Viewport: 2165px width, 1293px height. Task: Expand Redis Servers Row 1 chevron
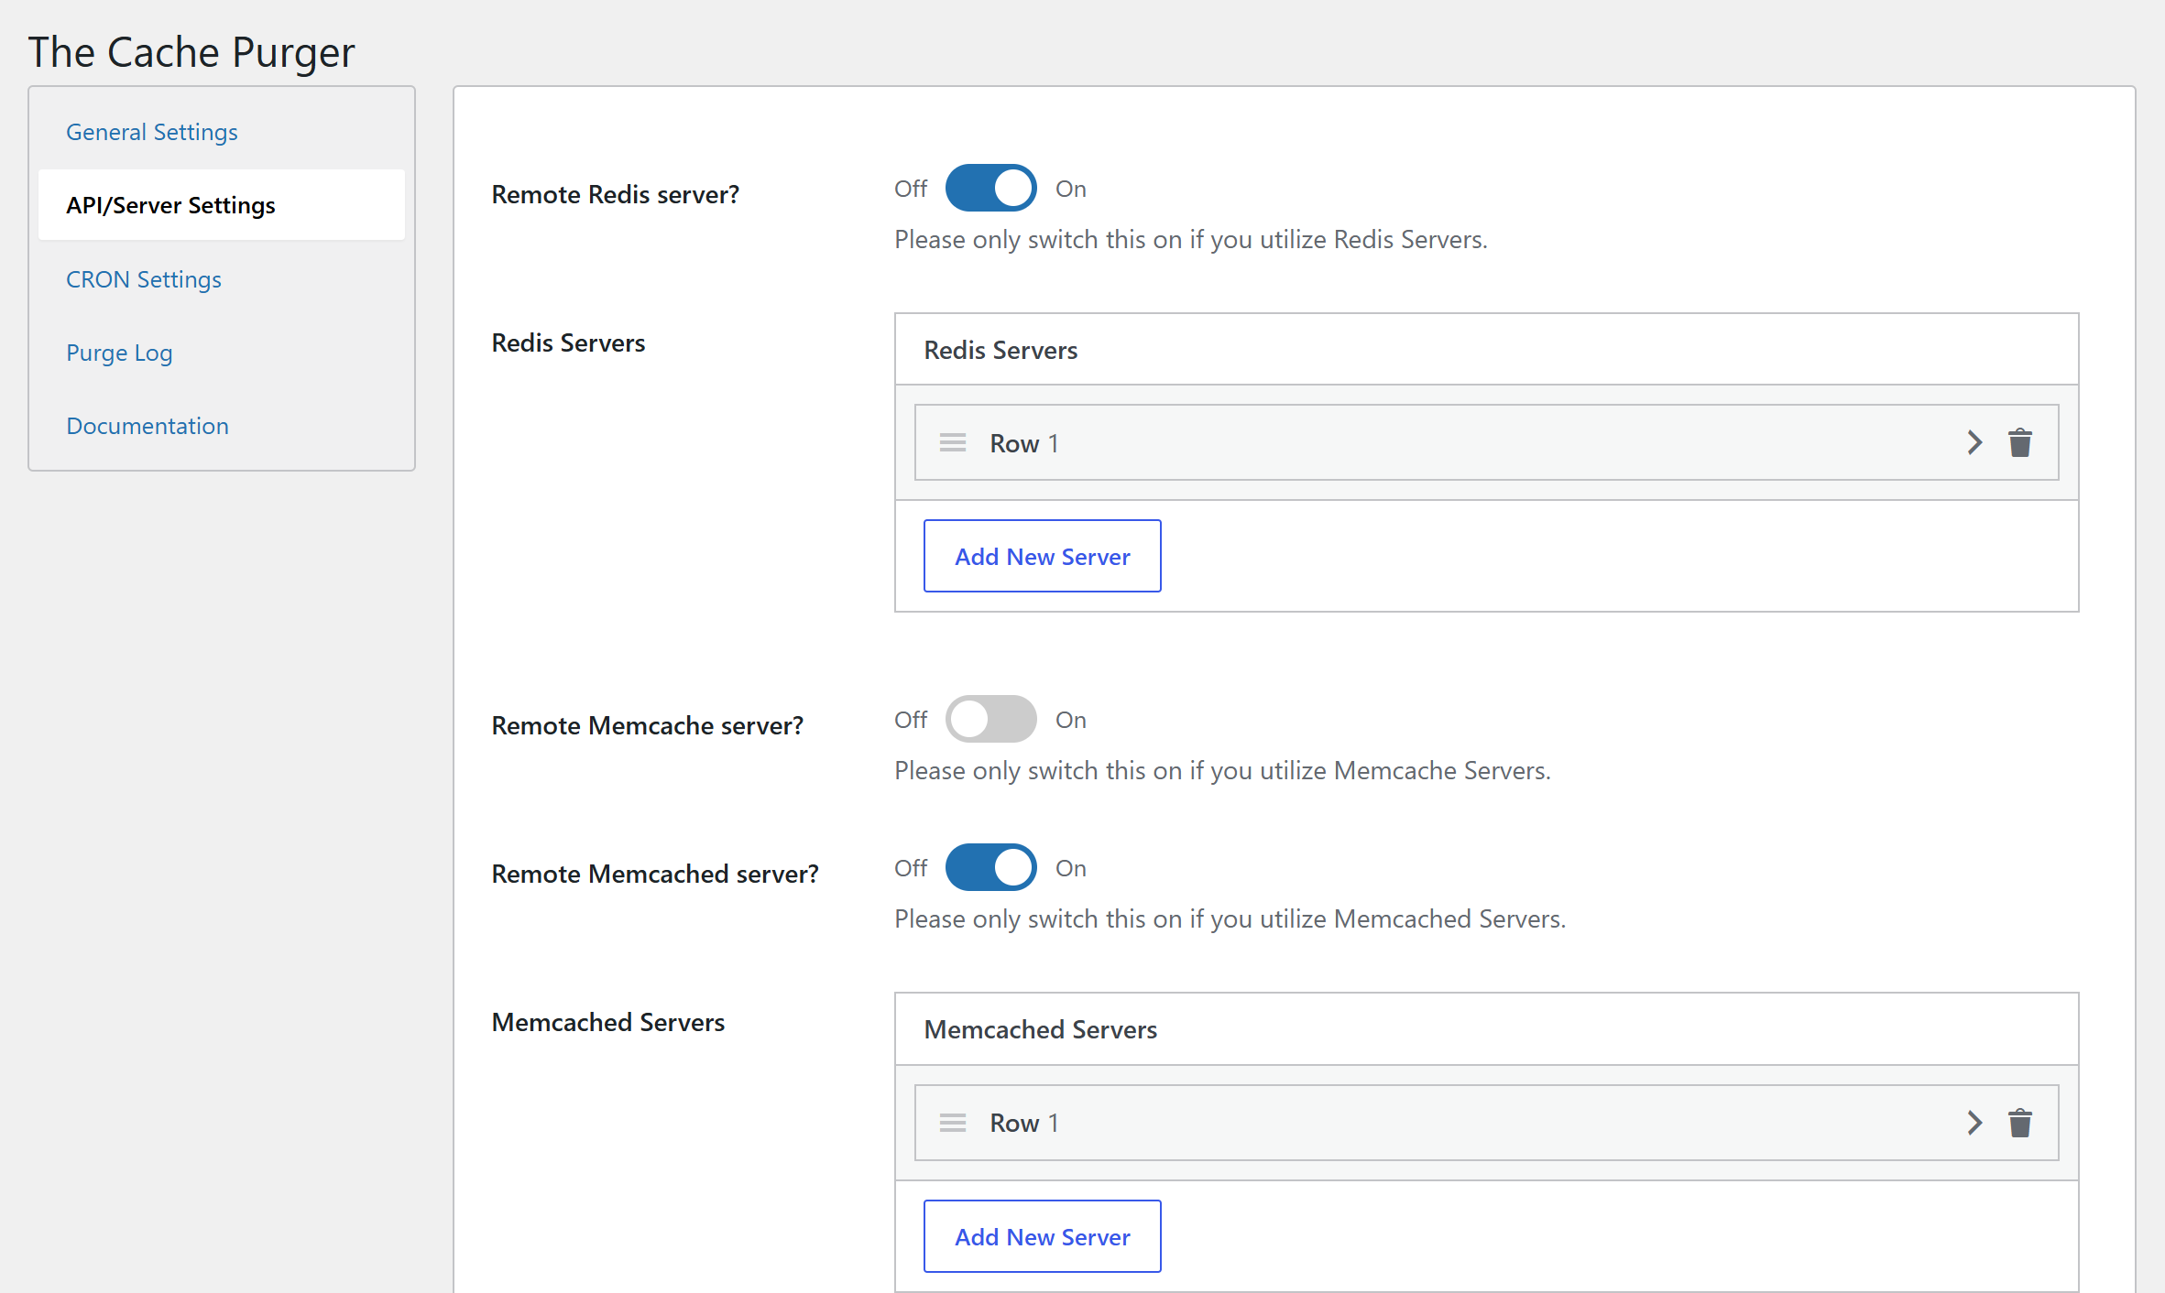pos(1974,443)
